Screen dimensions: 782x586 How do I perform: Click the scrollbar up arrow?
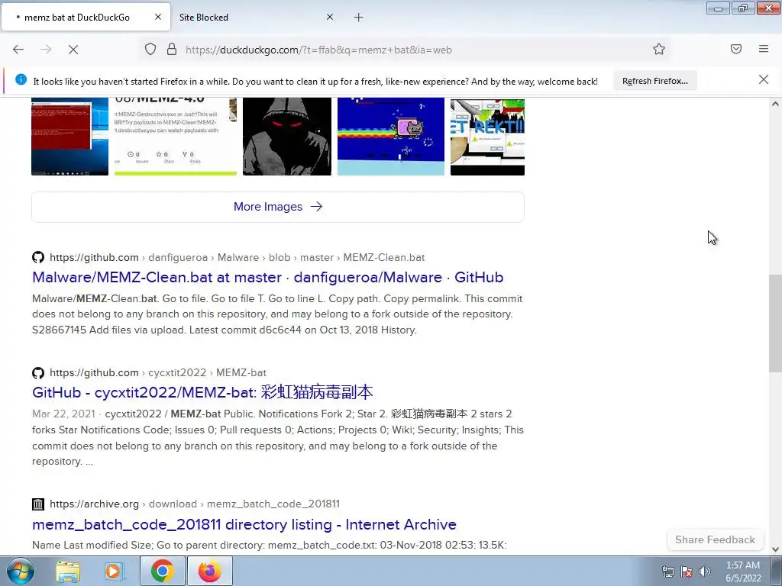pyautogui.click(x=775, y=104)
